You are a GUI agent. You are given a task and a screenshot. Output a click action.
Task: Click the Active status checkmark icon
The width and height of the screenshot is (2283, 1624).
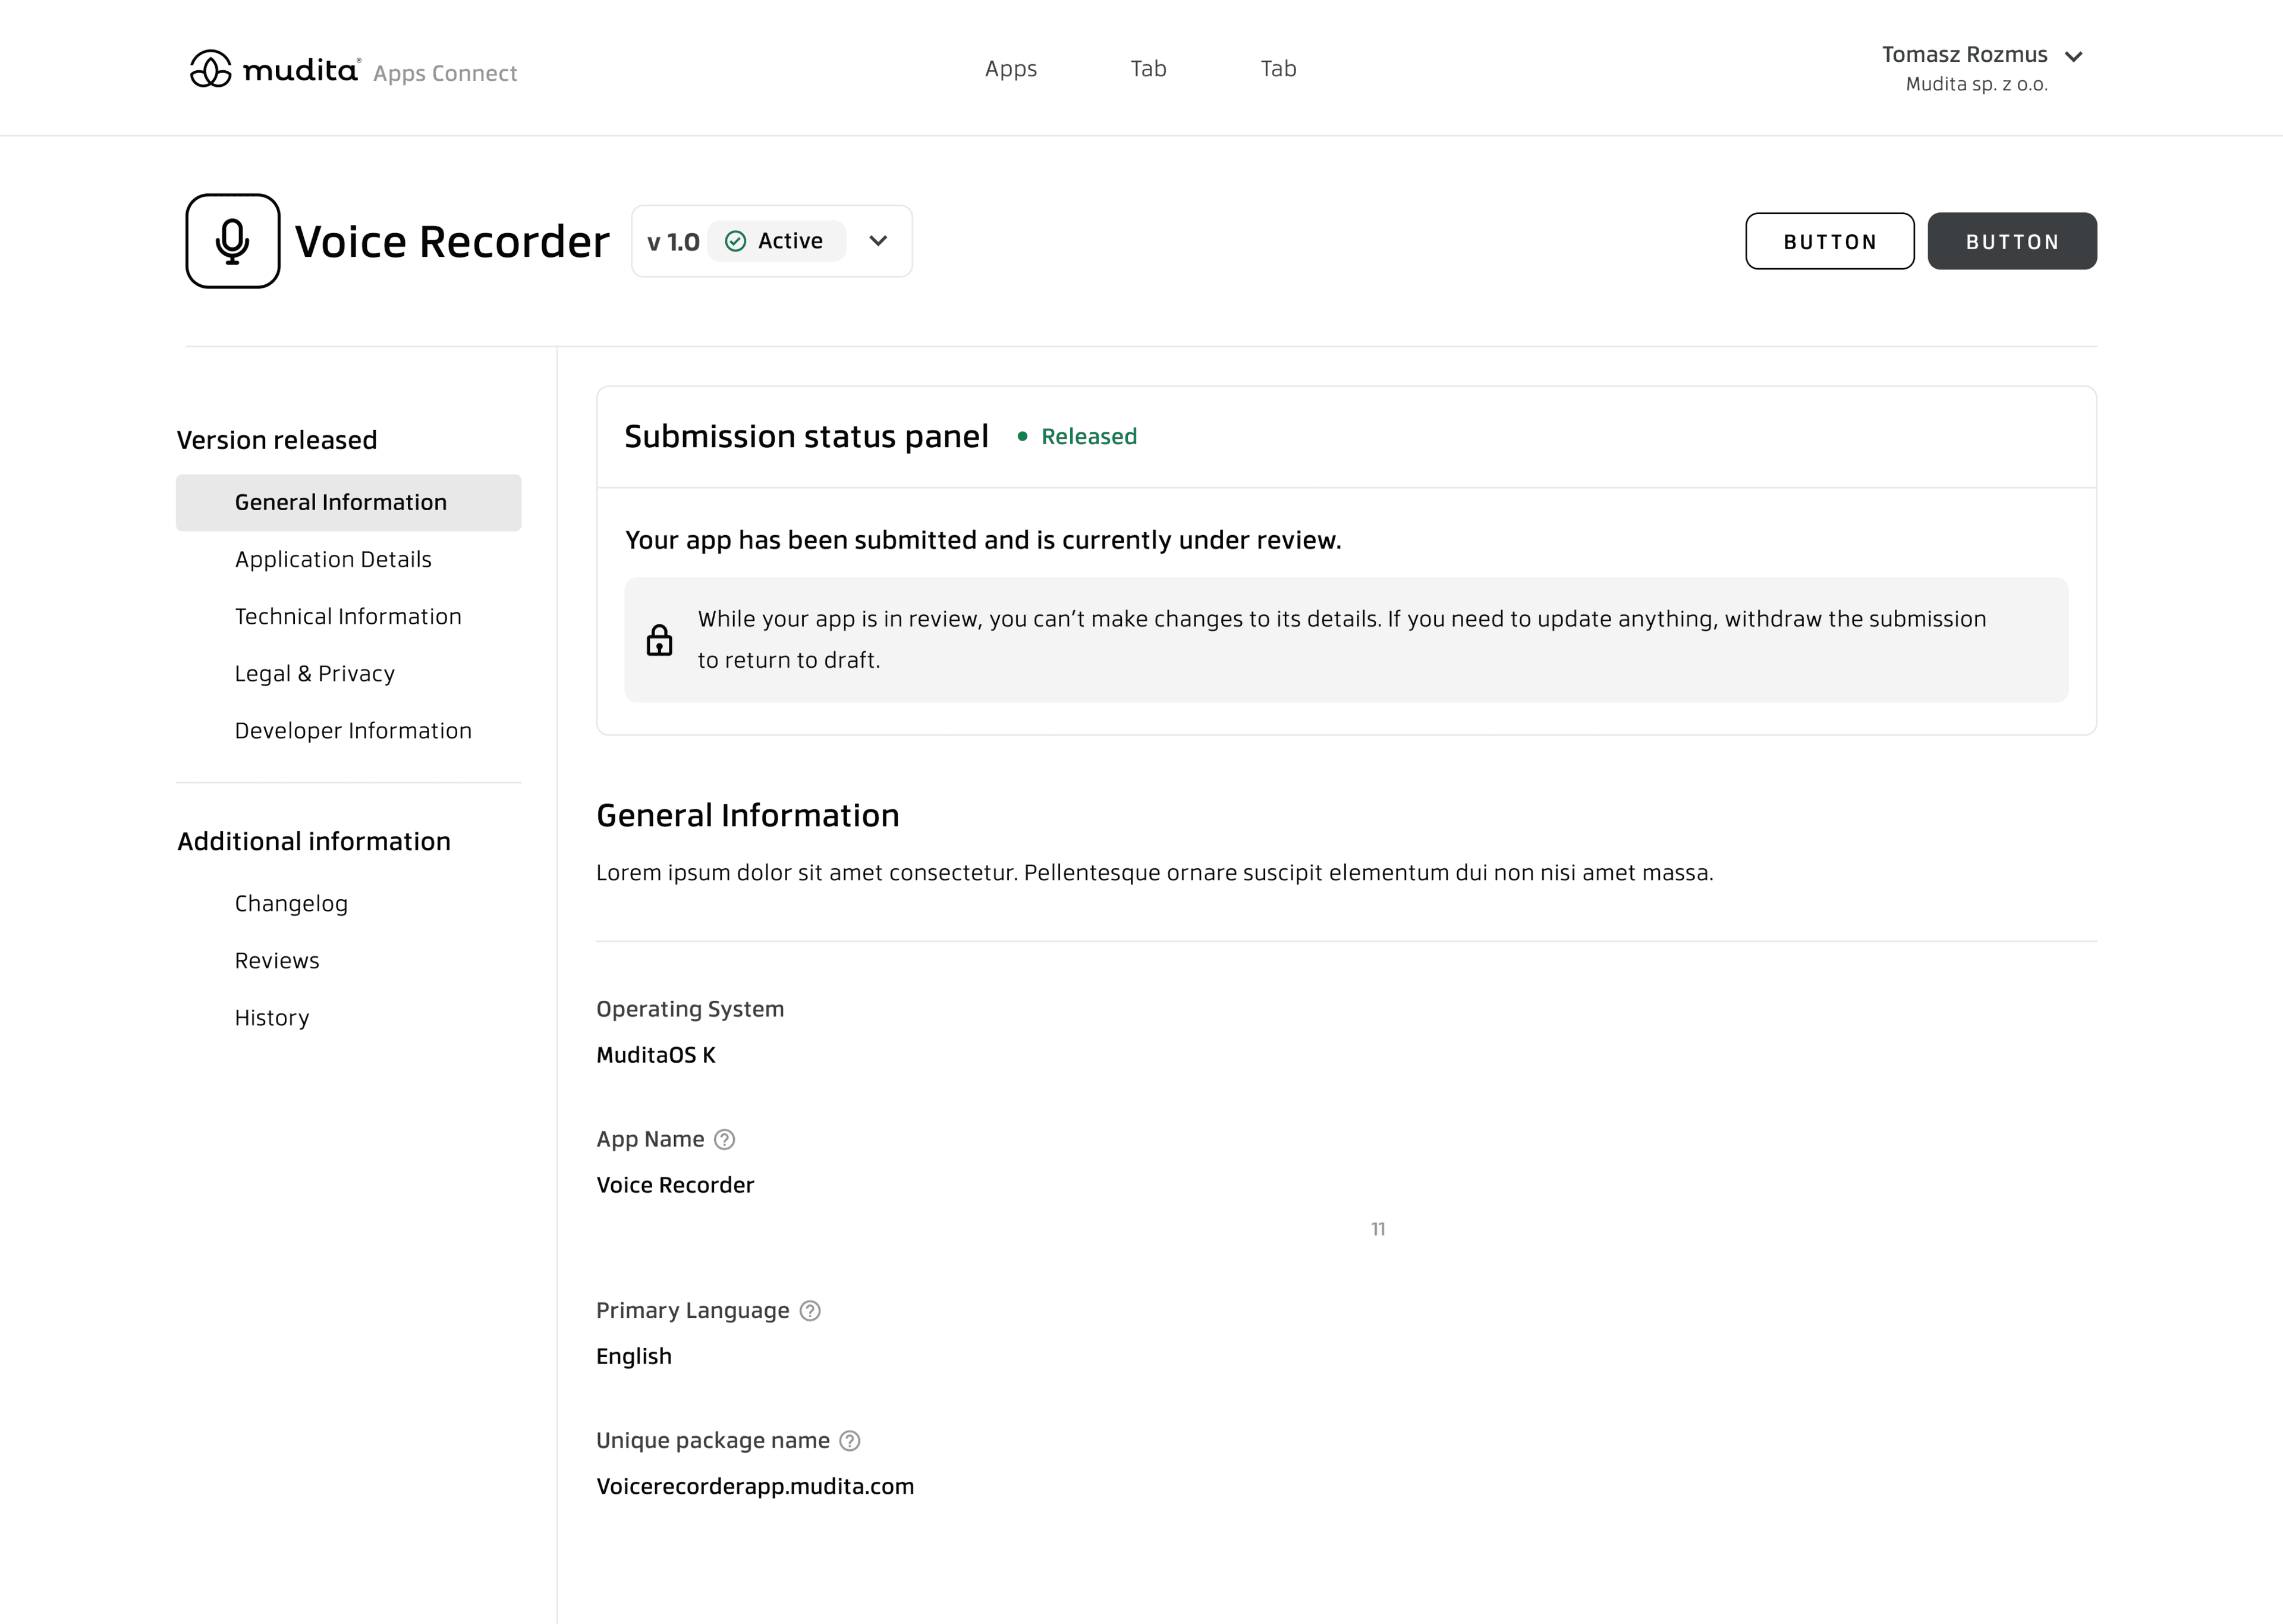(x=735, y=241)
